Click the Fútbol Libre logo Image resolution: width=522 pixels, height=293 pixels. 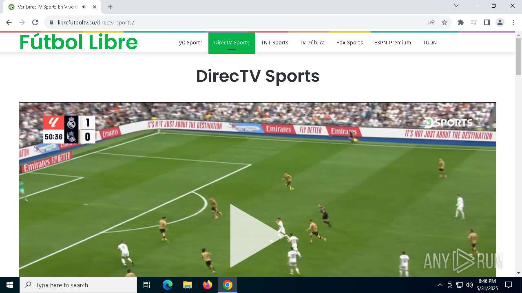[x=79, y=42]
